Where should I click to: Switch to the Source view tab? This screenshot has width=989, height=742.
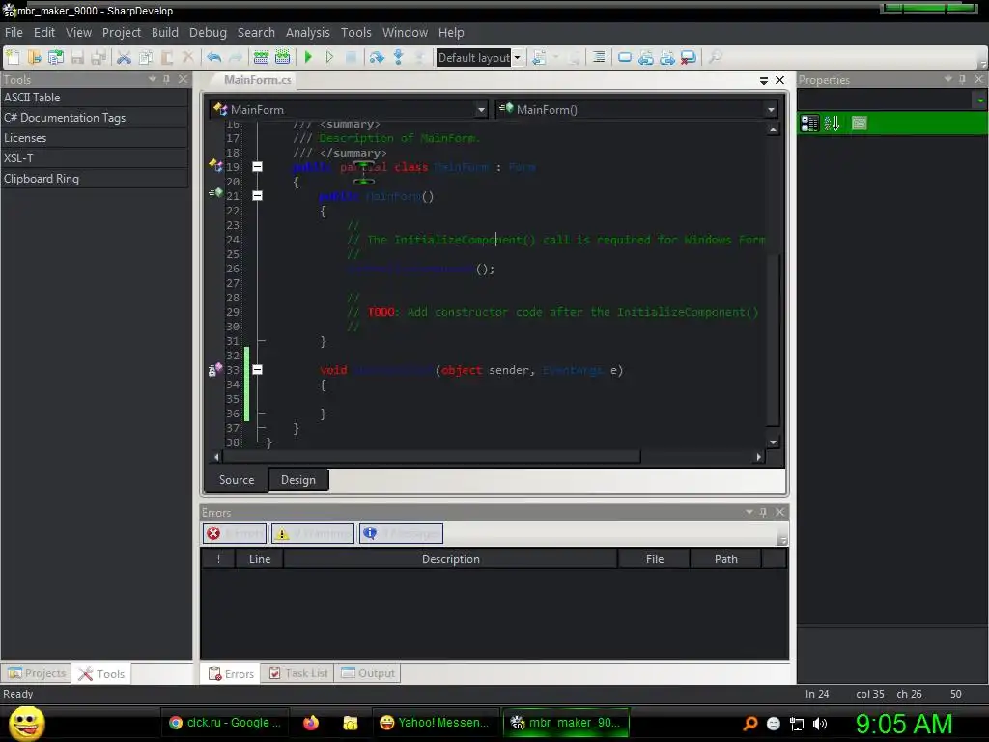tap(237, 480)
